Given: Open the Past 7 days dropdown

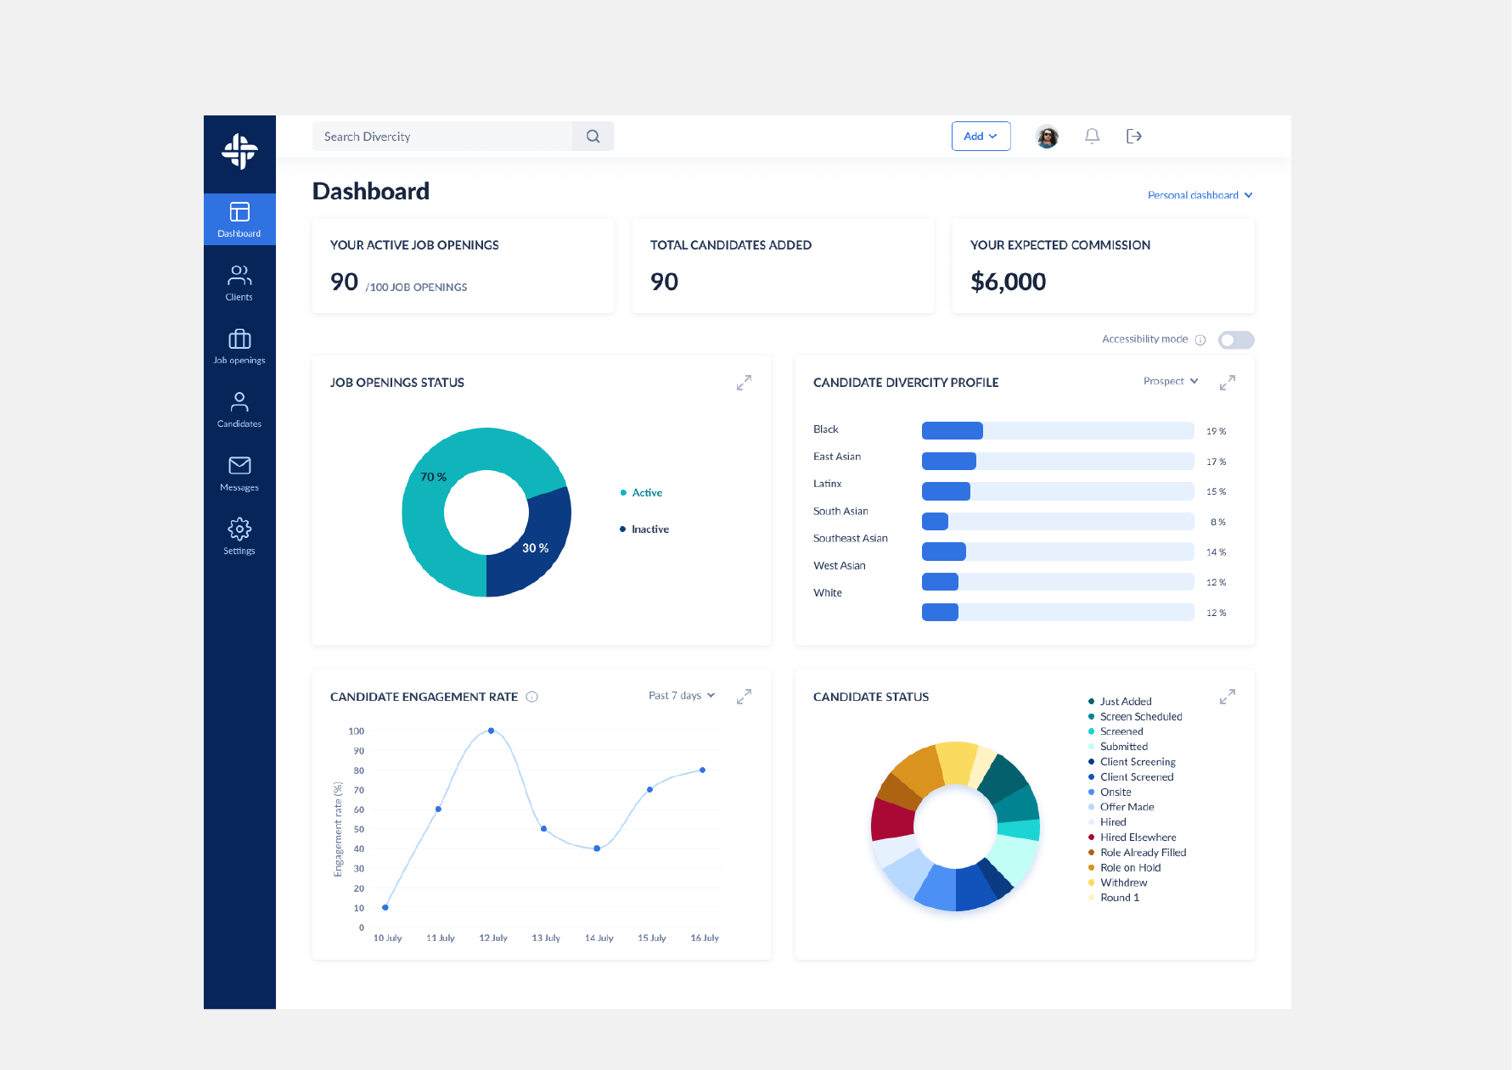Looking at the screenshot, I should coord(682,696).
